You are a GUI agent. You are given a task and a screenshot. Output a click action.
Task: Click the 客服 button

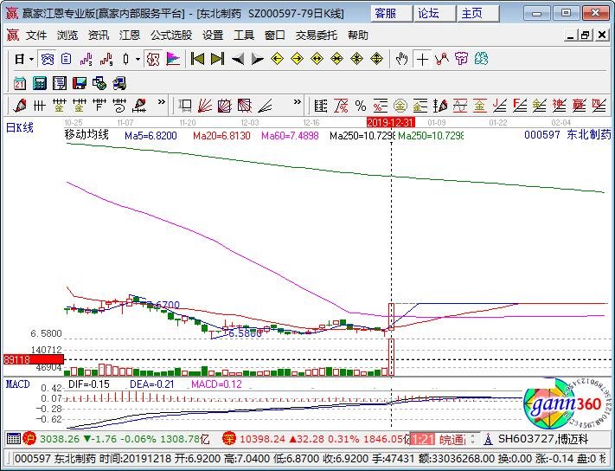pyautogui.click(x=391, y=14)
